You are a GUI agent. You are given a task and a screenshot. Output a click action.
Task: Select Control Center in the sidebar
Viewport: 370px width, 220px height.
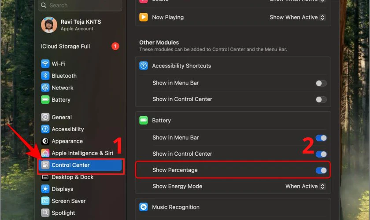pyautogui.click(x=80, y=165)
